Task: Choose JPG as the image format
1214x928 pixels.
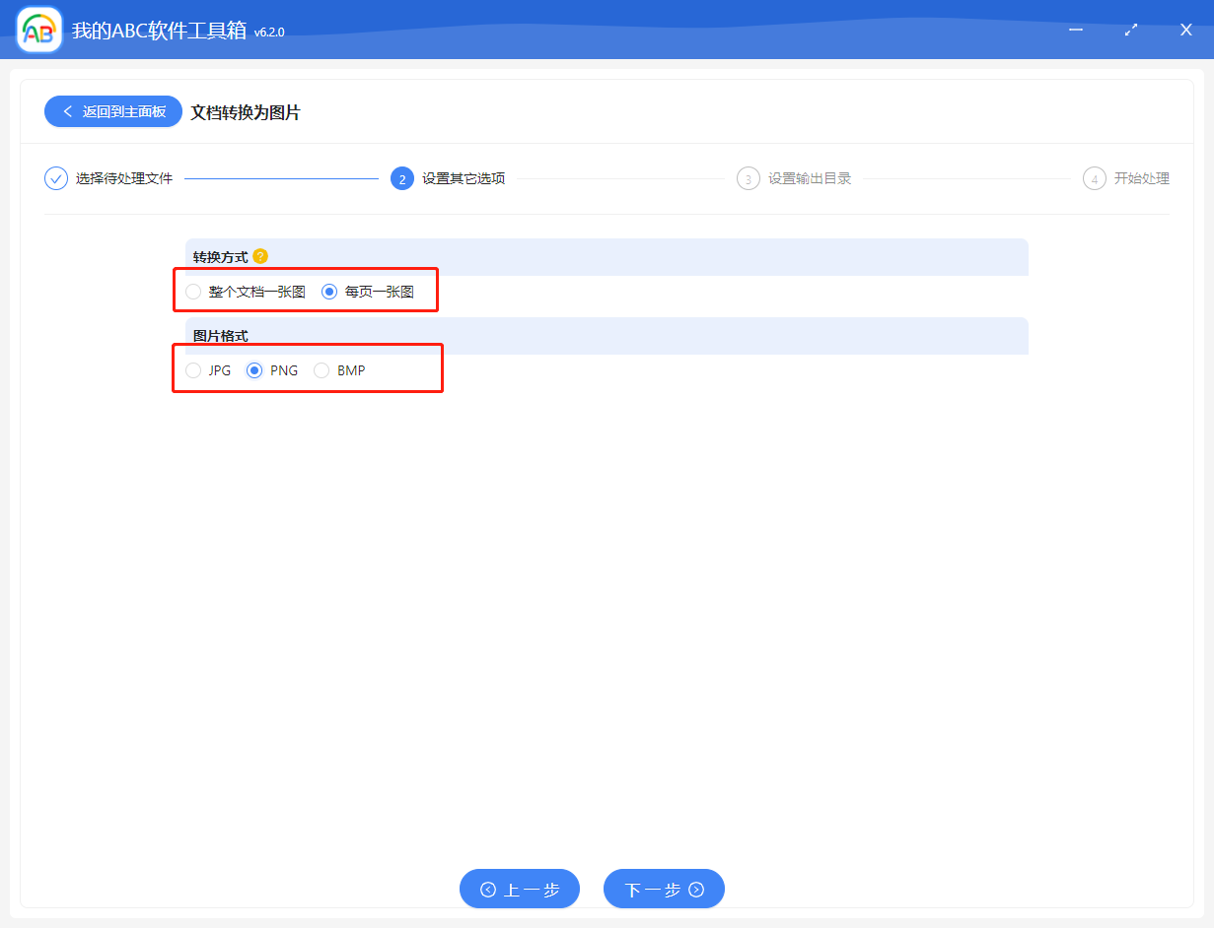Action: 194,370
